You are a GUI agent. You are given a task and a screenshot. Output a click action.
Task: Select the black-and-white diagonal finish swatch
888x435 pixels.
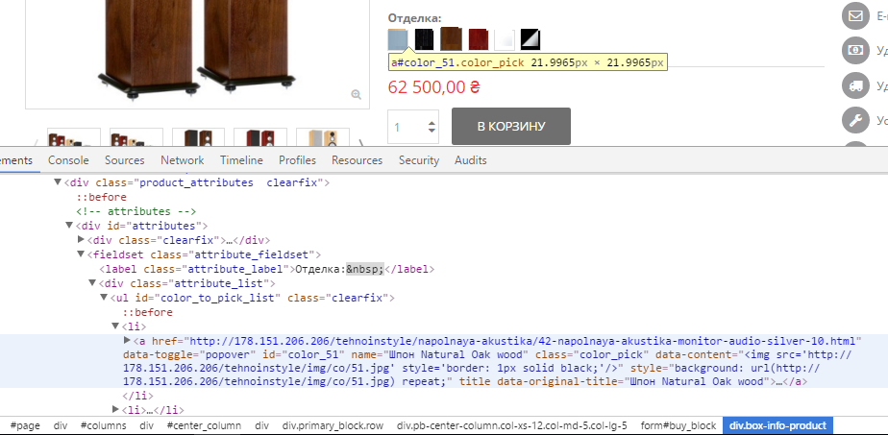point(530,39)
